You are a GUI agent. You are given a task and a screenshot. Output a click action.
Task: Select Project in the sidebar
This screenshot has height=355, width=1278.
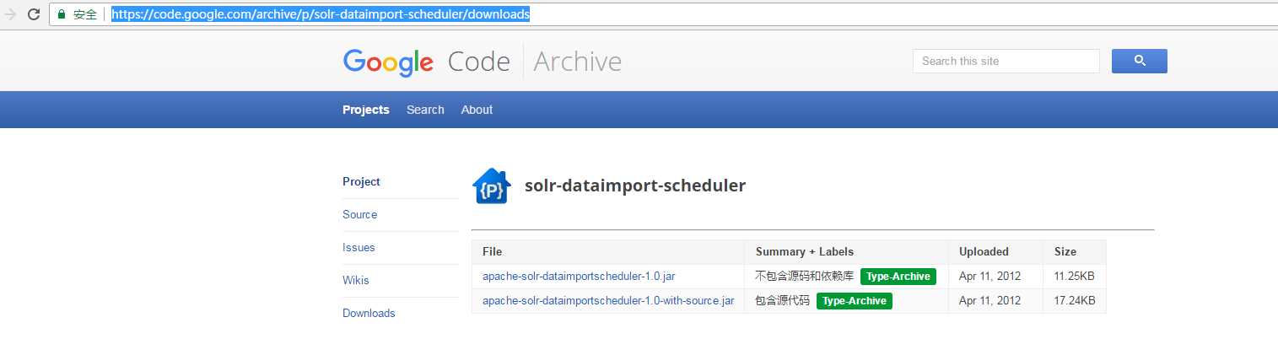(361, 181)
